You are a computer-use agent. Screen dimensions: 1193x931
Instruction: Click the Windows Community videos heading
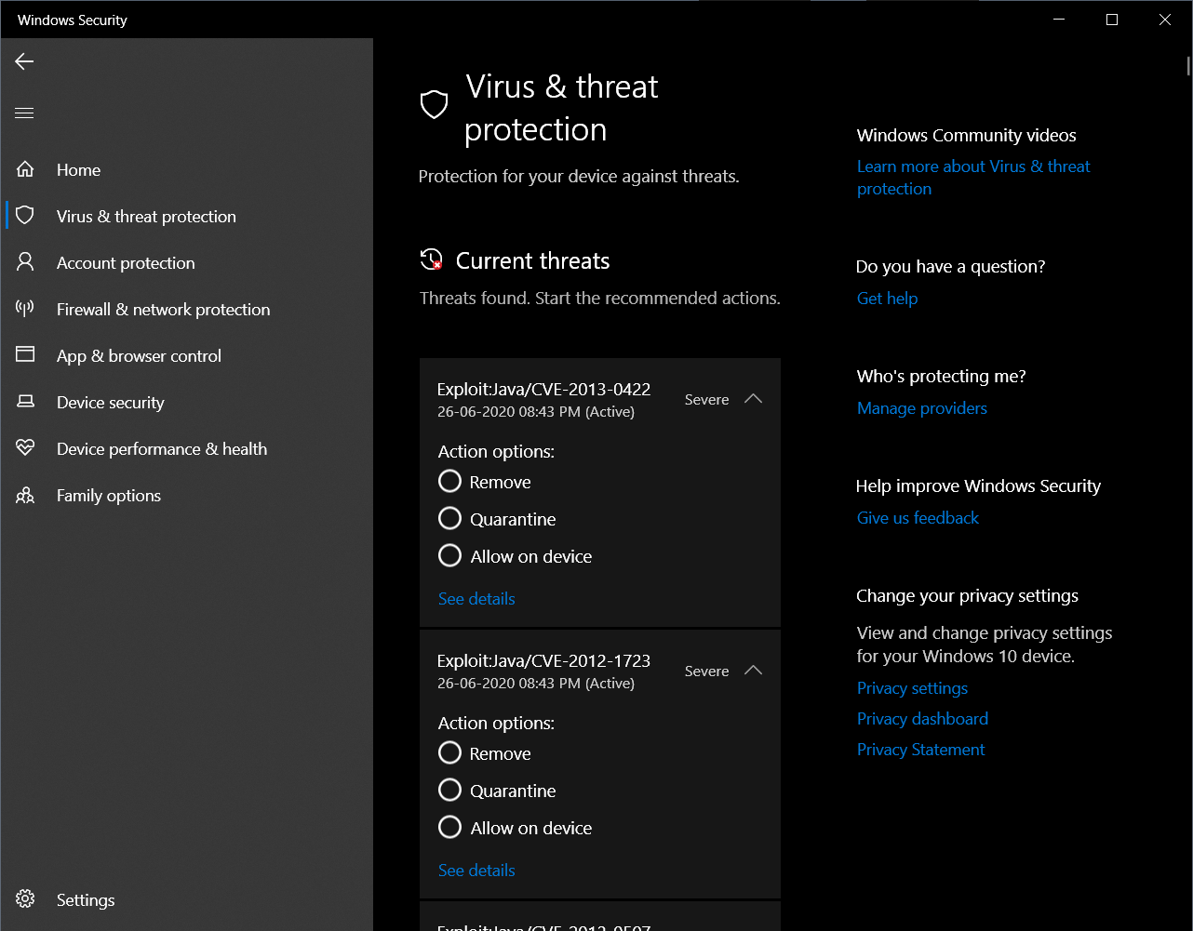967,135
